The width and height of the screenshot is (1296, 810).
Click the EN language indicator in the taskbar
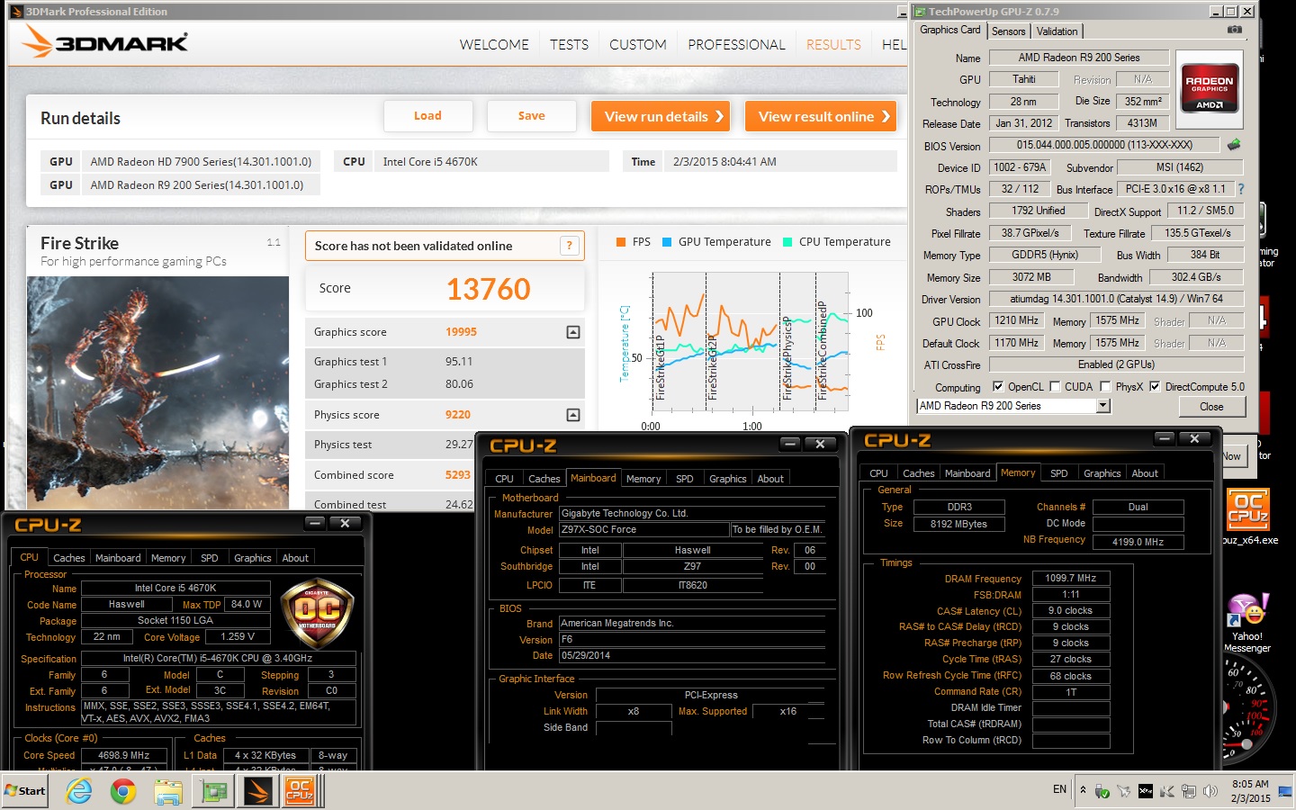[1059, 789]
